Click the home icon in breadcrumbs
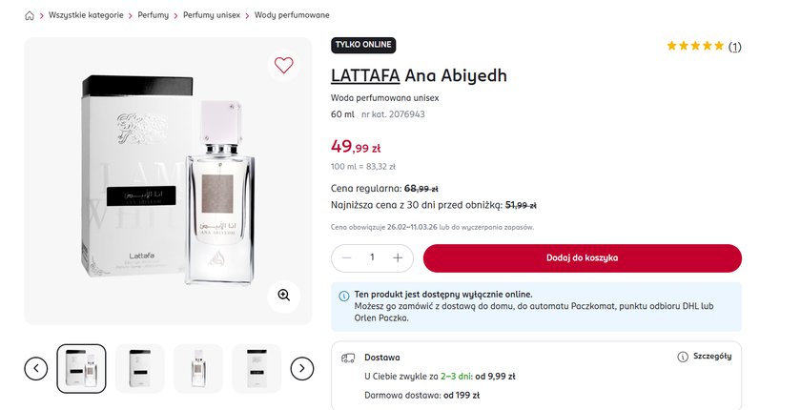801x410 pixels. point(30,16)
